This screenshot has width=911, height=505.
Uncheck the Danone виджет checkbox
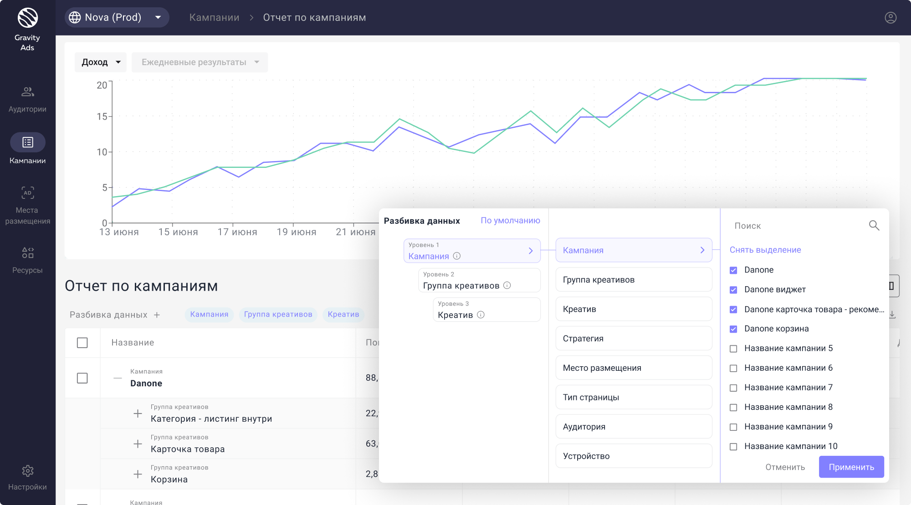coord(733,290)
